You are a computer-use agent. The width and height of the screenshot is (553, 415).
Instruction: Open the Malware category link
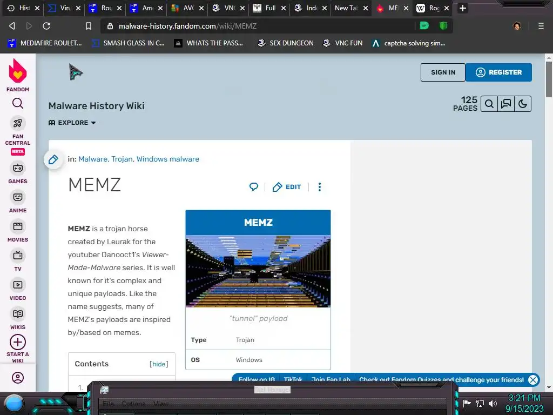[93, 159]
